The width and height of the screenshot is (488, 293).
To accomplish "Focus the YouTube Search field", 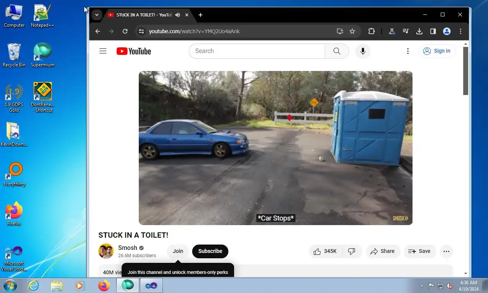I will 257,51.
